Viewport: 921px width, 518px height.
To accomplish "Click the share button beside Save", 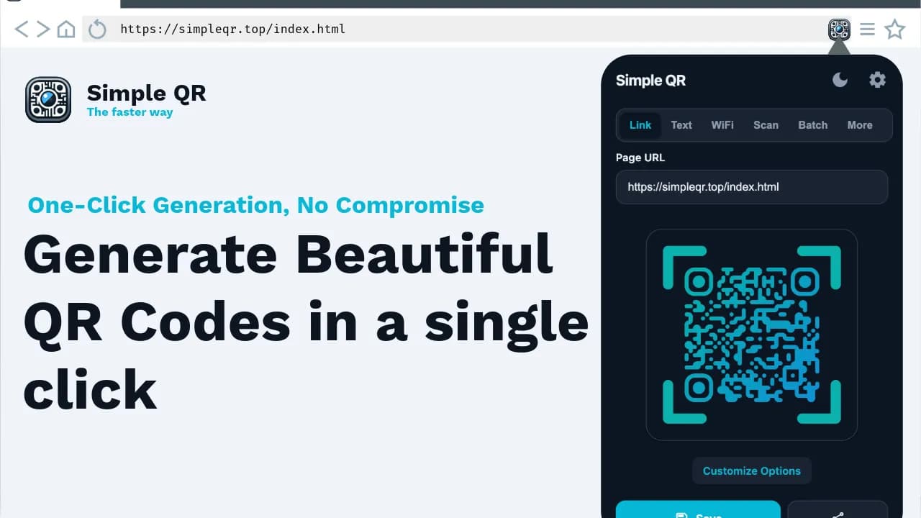I will 838,509.
